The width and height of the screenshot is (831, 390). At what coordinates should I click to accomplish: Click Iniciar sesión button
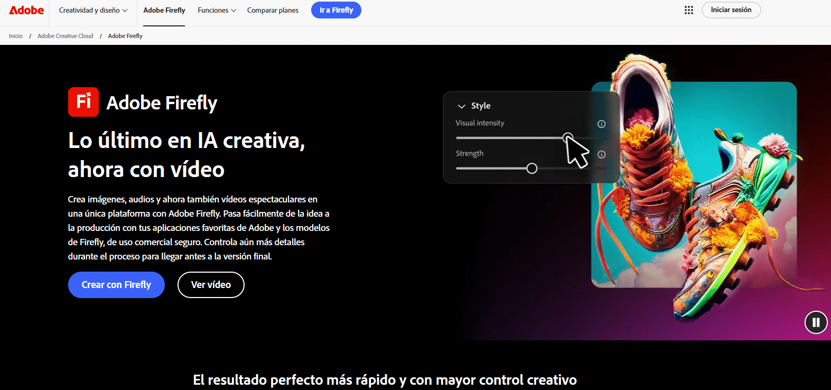pos(731,10)
